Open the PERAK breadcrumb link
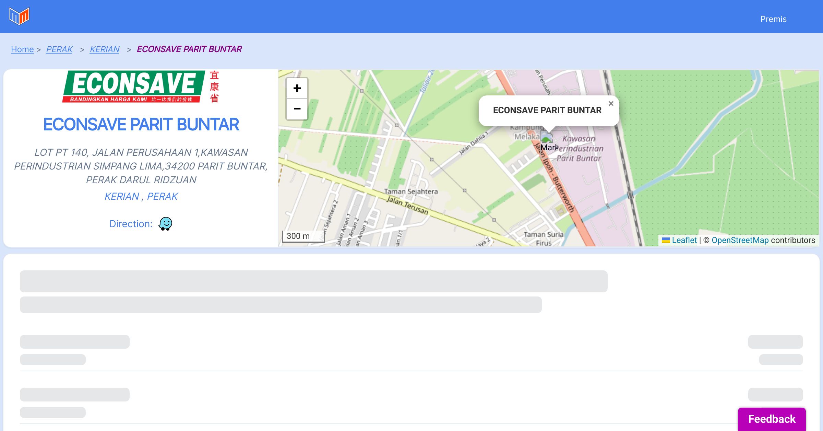 point(59,49)
